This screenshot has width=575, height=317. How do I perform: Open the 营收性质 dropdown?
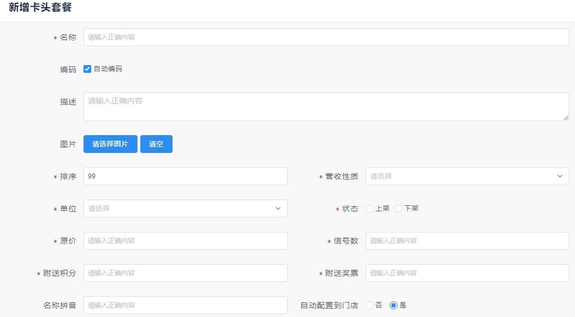(x=467, y=176)
